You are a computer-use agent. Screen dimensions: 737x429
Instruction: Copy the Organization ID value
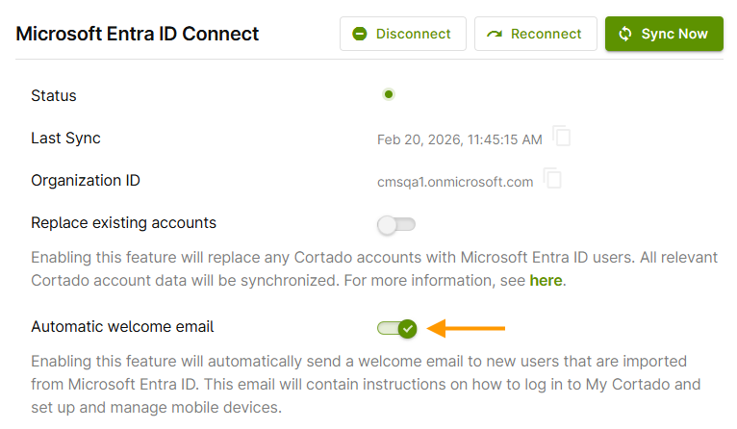pyautogui.click(x=553, y=179)
